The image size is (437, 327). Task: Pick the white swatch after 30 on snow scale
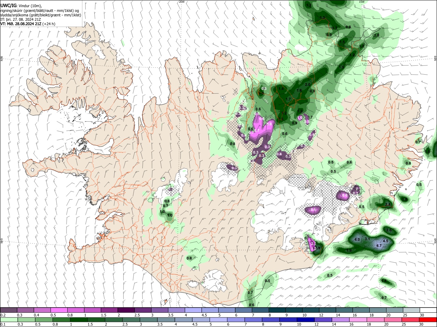coord(428,310)
